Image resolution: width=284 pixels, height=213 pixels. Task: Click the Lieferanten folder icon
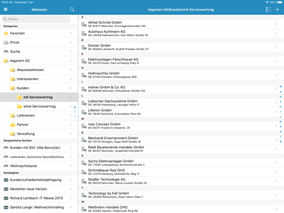coord(13,115)
